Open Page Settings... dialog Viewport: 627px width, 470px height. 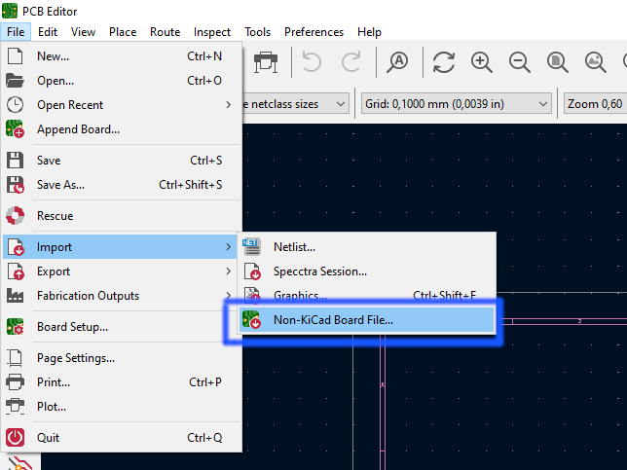[121, 358]
